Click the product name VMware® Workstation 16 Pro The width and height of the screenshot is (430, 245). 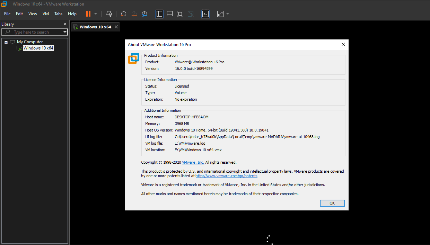[200, 62]
